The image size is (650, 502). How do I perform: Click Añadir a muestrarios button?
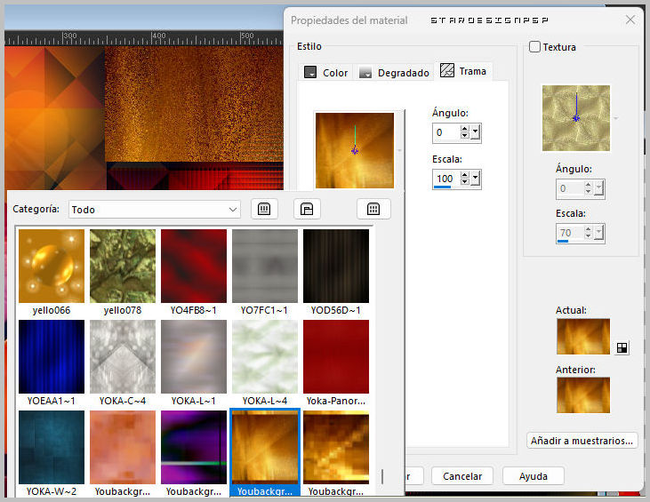(x=582, y=441)
